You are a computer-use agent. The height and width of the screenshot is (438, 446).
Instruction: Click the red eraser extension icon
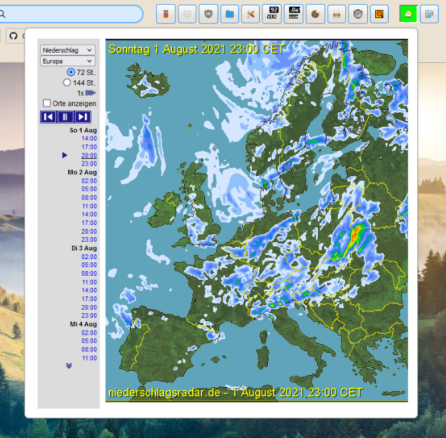(x=166, y=14)
